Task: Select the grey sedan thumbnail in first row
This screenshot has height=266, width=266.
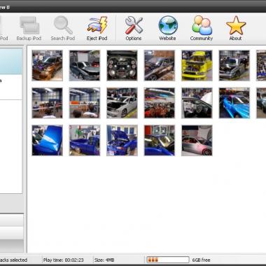Action: 85,66
